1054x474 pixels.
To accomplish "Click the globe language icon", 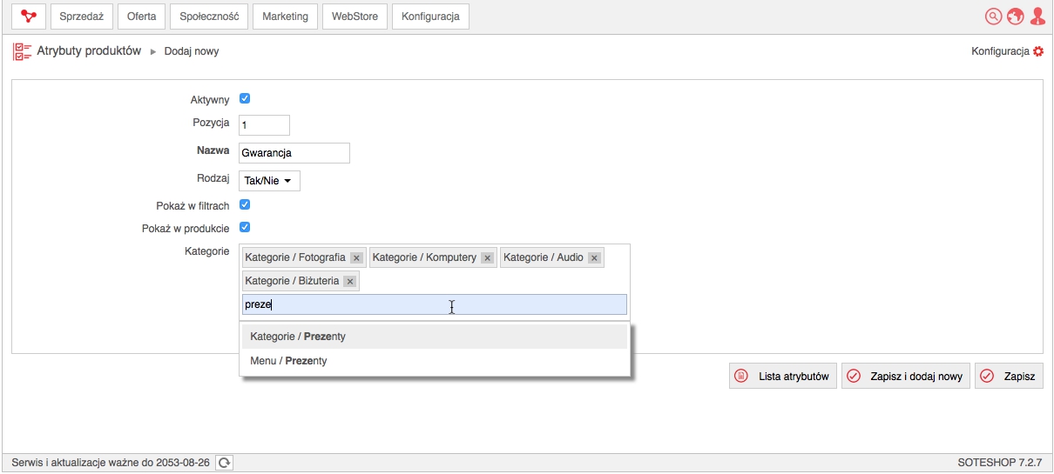I will pos(1016,17).
